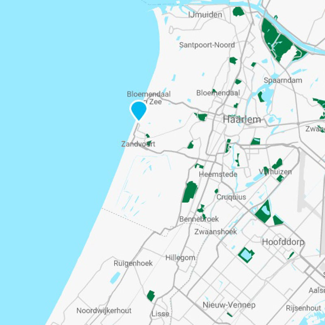This screenshot has width=325, height=325.
Task: Click the Zandvoort town label
Action: tap(138, 144)
